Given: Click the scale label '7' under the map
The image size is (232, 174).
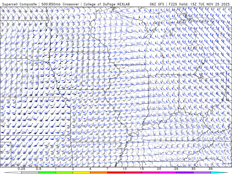Looking at the screenshot, I should [x=107, y=169].
